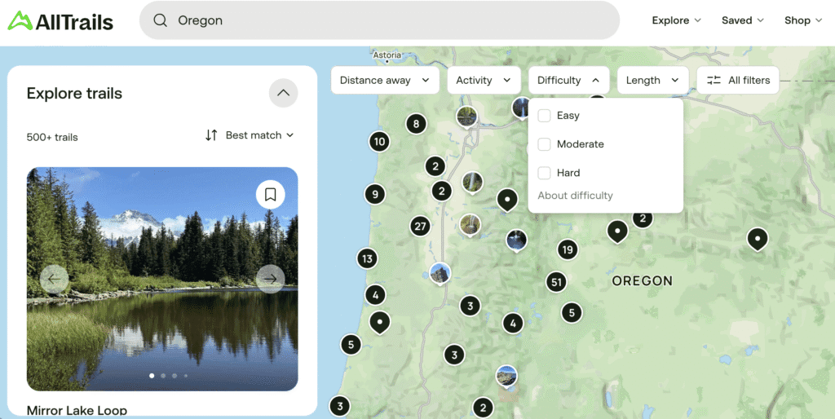Select the map cluster labeled 9
The height and width of the screenshot is (419, 835).
(375, 194)
